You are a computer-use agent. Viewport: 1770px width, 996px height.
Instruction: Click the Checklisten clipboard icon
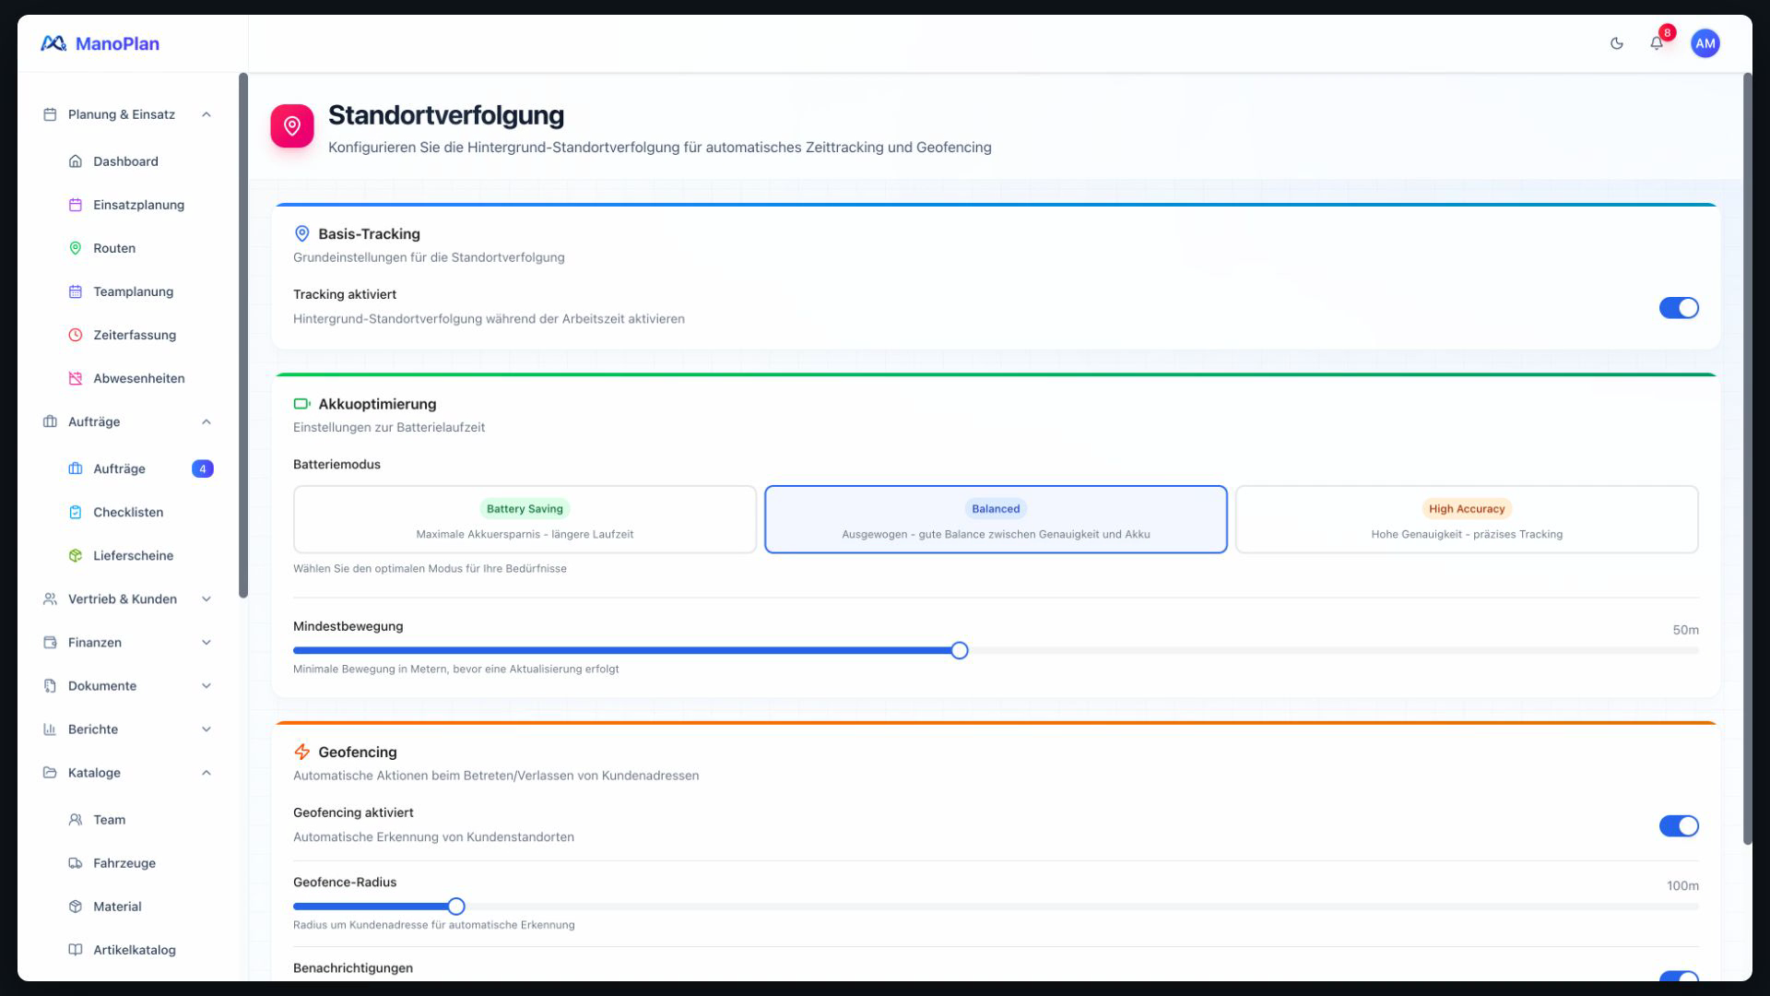[76, 512]
